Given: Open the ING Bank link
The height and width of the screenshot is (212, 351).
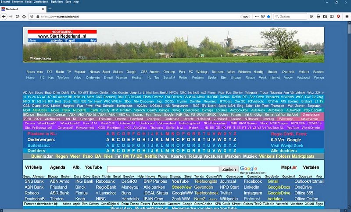Looking at the screenshot, I should pyautogui.click(x=84, y=181).
